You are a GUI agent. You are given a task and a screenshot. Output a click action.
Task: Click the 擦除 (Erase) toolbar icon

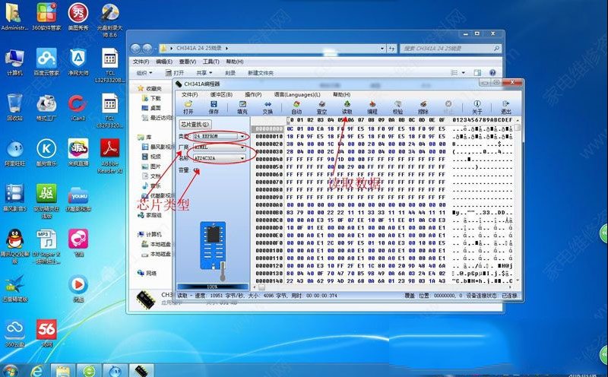point(423,107)
